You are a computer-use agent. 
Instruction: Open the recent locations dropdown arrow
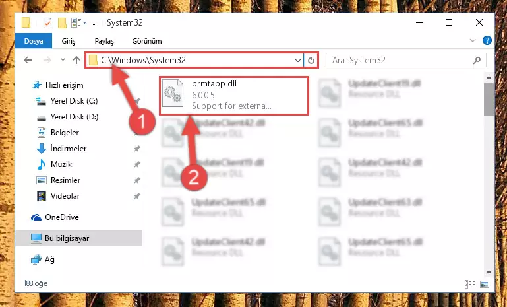tap(63, 60)
